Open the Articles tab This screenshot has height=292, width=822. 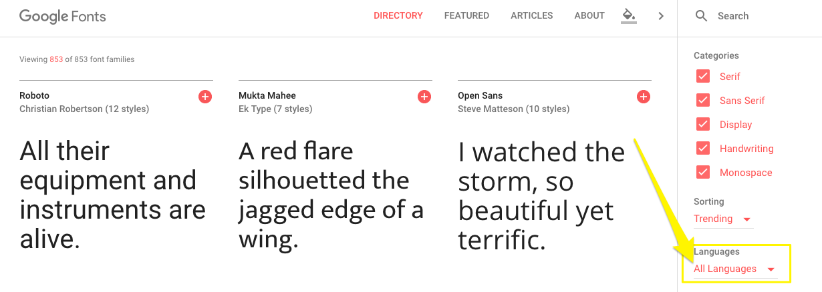pyautogui.click(x=531, y=15)
